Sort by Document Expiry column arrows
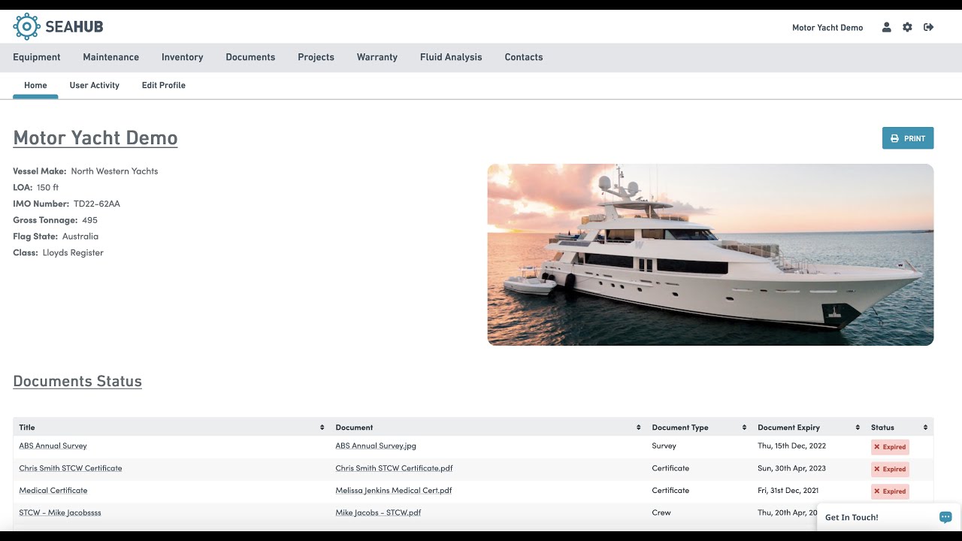The height and width of the screenshot is (541, 962). click(858, 428)
